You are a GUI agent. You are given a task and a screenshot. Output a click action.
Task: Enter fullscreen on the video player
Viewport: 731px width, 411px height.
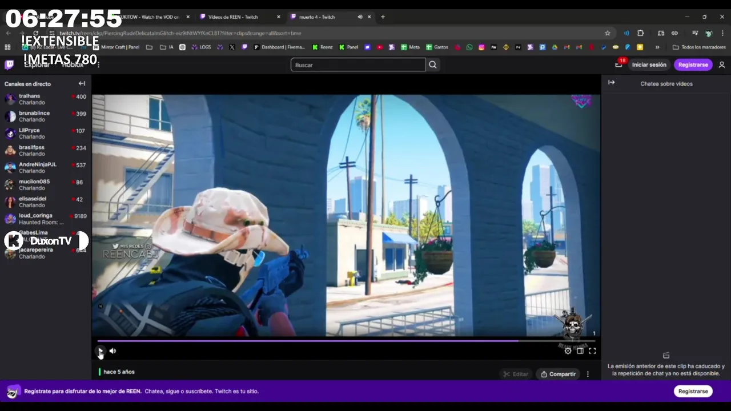click(592, 351)
